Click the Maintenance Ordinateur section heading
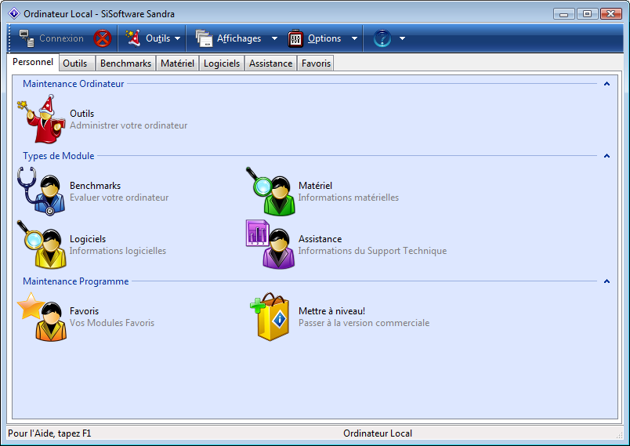 coord(73,84)
